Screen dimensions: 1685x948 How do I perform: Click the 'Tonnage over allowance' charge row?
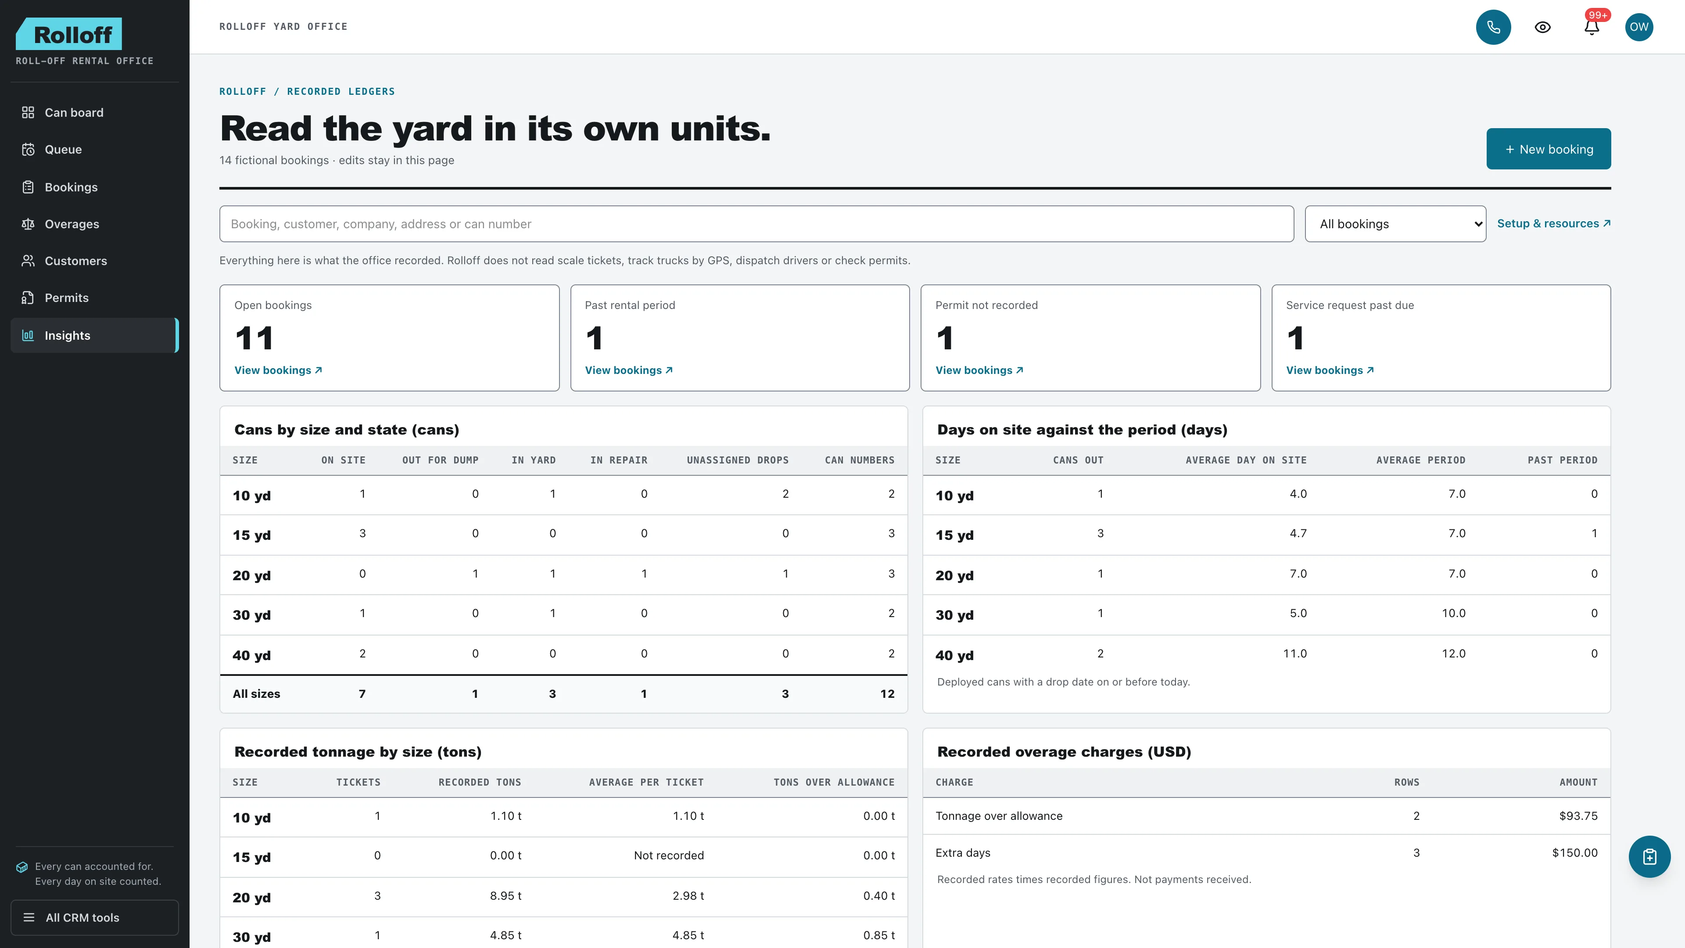pyautogui.click(x=1266, y=816)
